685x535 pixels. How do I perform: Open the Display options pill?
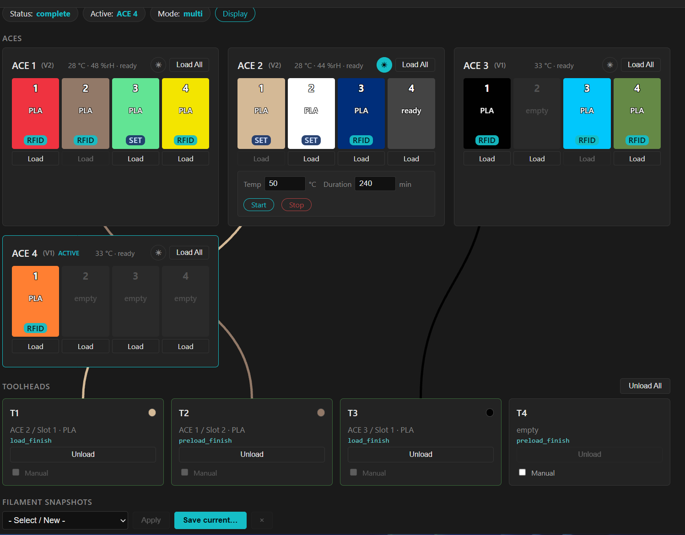pos(235,14)
